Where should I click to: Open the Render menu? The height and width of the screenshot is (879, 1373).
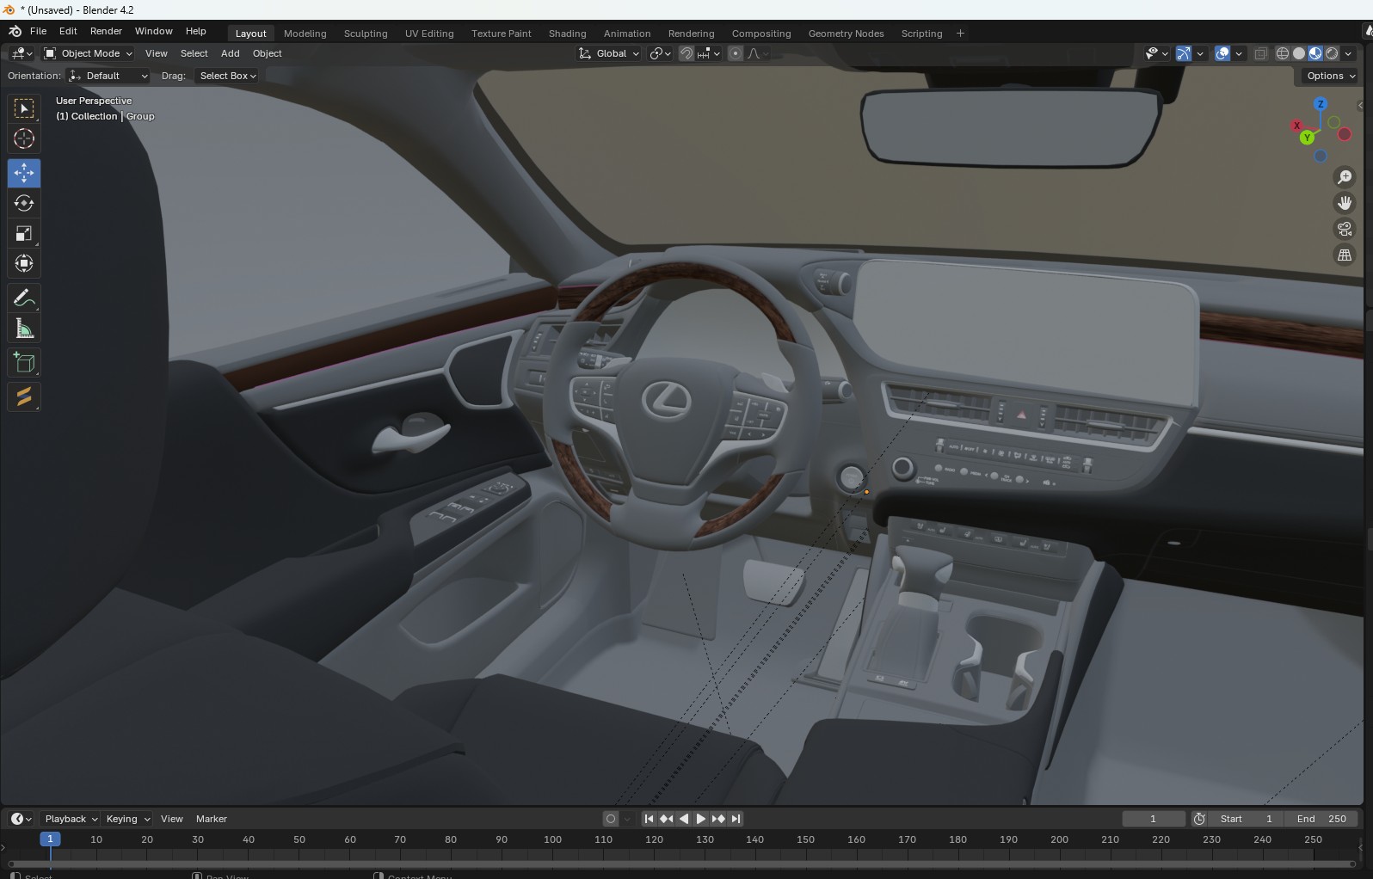click(x=107, y=31)
